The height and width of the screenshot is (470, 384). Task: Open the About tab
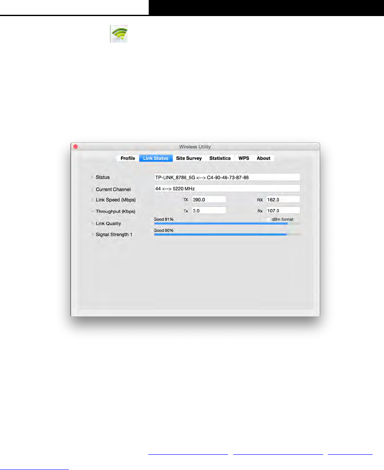point(263,158)
